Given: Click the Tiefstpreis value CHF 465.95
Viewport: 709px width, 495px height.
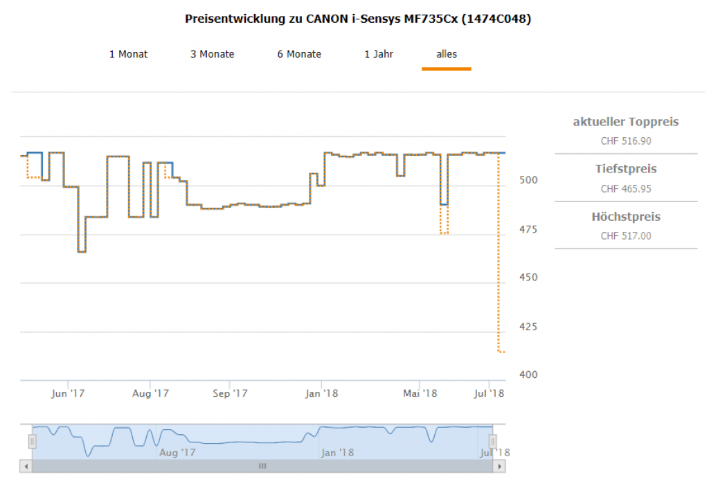Looking at the screenshot, I should 626,188.
